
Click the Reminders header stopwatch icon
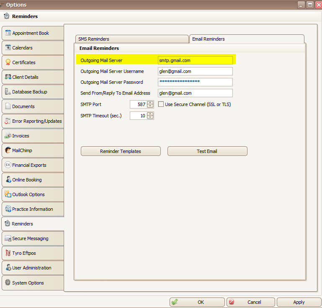point(7,16)
